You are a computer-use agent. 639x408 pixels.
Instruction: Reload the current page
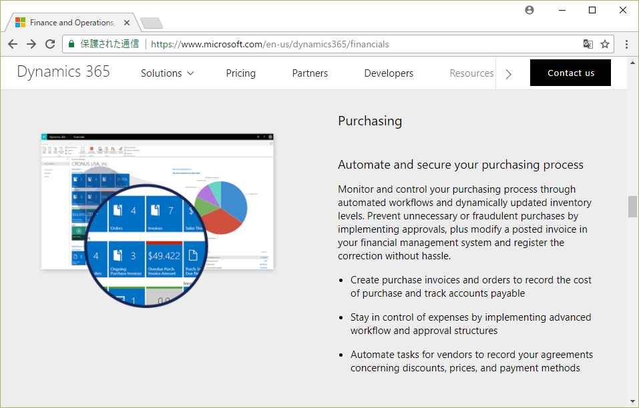click(x=50, y=44)
